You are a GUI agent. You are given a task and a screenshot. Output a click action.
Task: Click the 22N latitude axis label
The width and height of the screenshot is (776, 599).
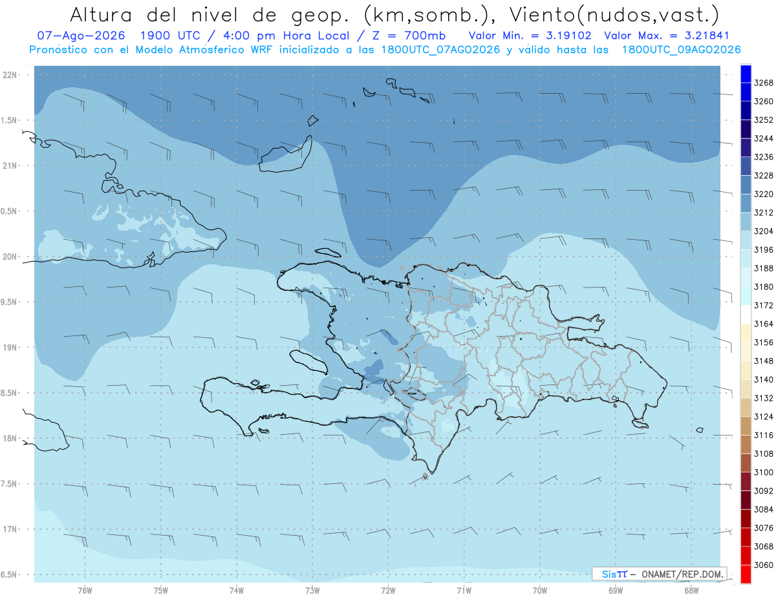tap(10, 74)
